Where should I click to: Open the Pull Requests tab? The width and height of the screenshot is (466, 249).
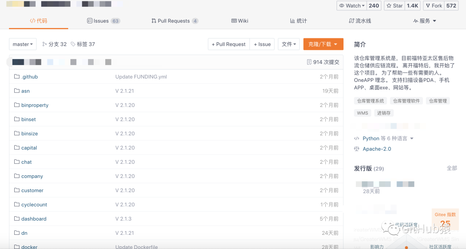point(174,21)
